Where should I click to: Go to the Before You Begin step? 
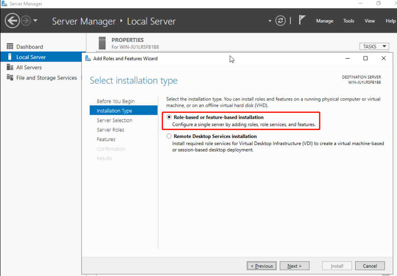[116, 101]
